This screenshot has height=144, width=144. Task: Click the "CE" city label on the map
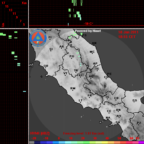coord(109,111)
